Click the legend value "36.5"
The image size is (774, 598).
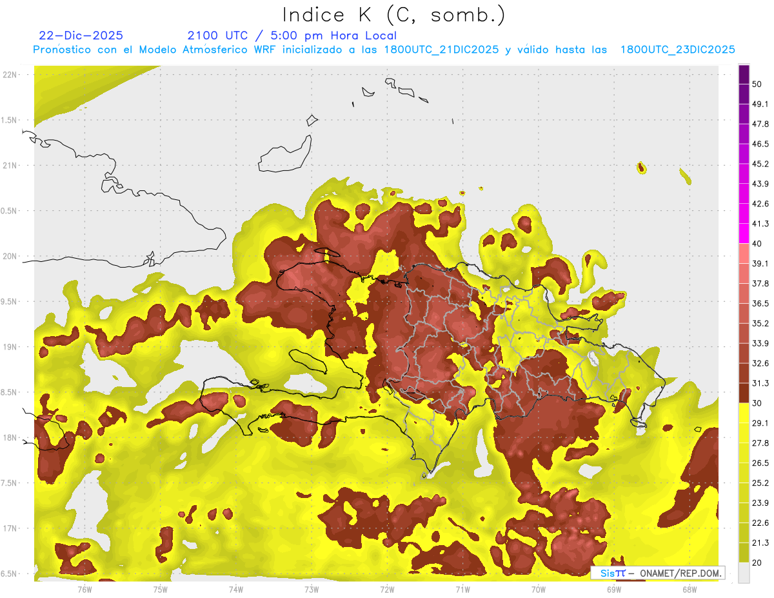(x=760, y=303)
